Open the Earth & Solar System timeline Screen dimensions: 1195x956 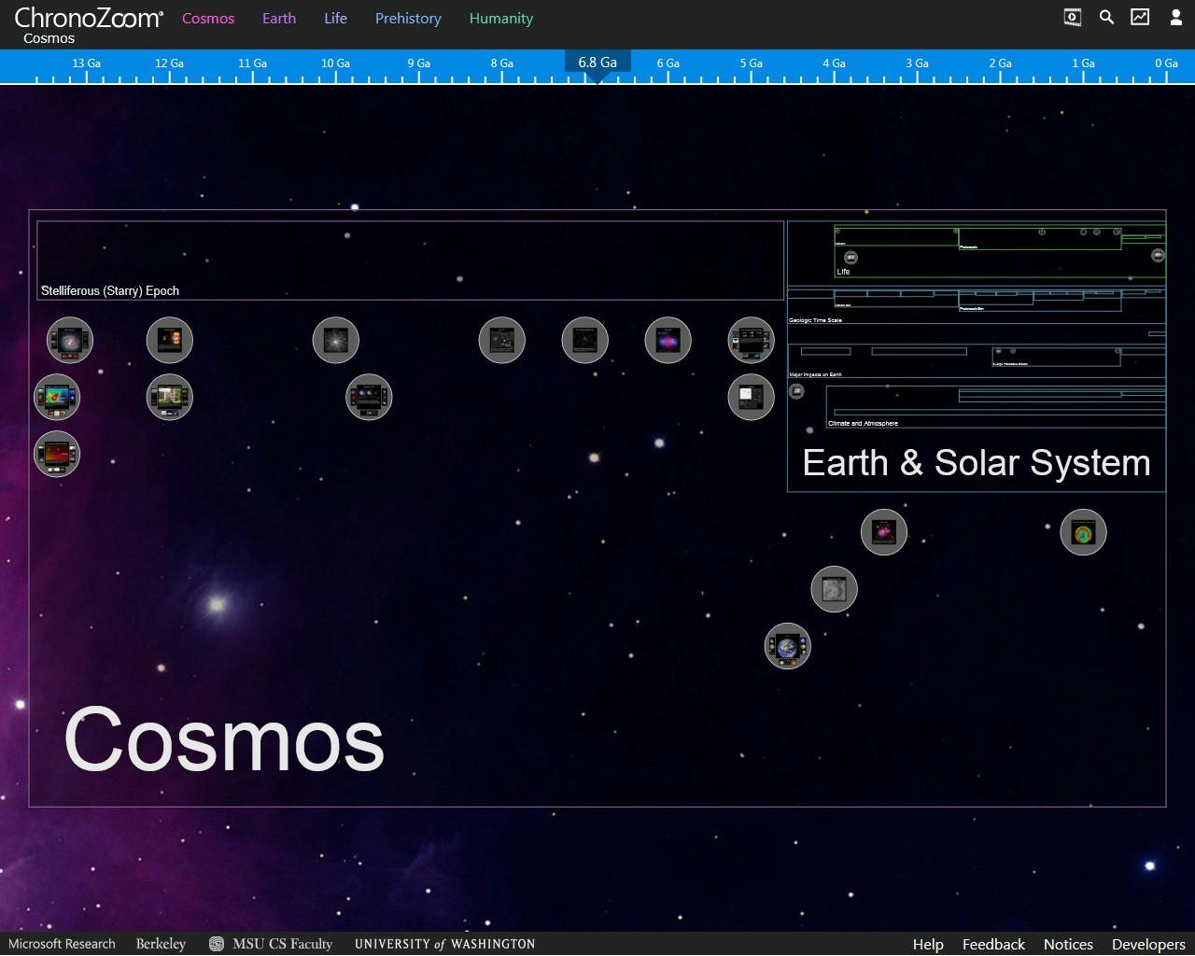[976, 463]
